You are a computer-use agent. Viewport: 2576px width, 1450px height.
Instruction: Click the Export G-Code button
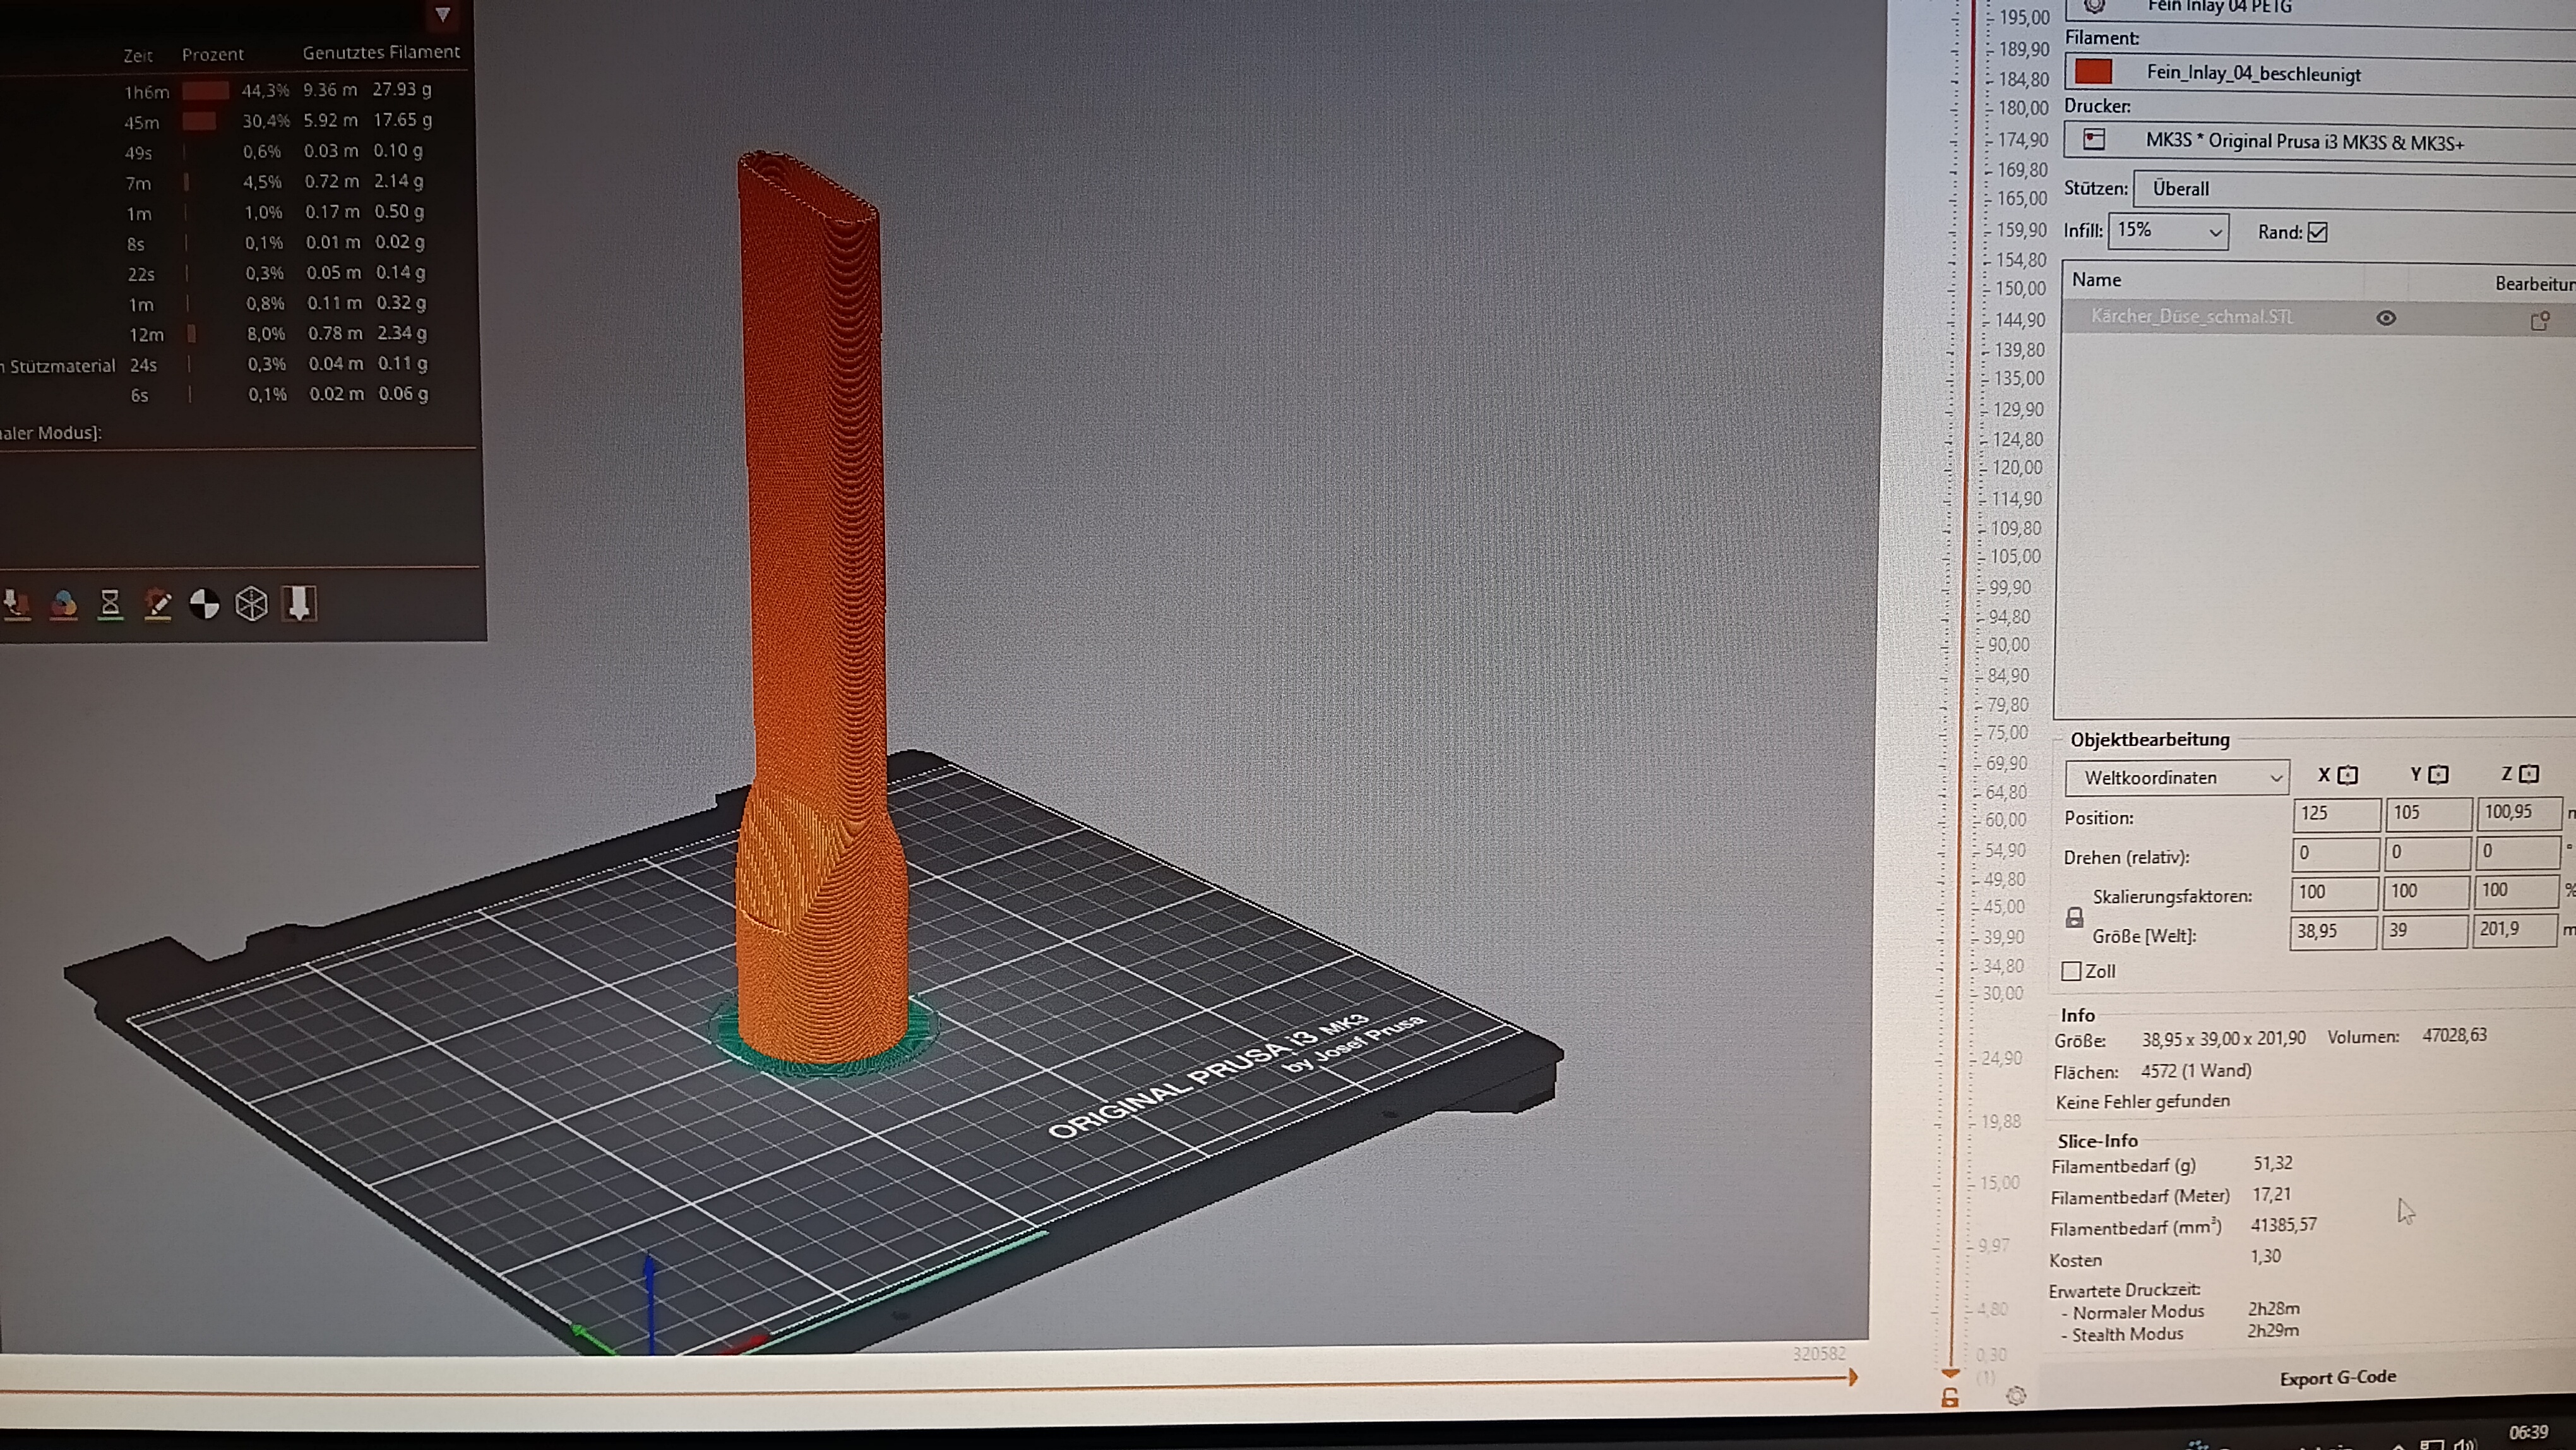point(2337,1378)
